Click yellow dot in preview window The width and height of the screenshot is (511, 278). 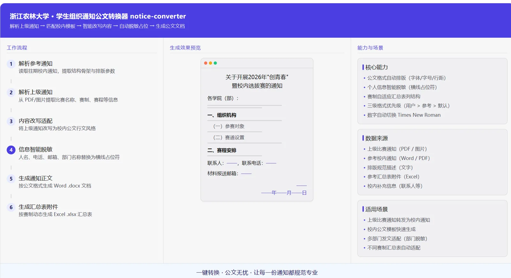[210, 63]
